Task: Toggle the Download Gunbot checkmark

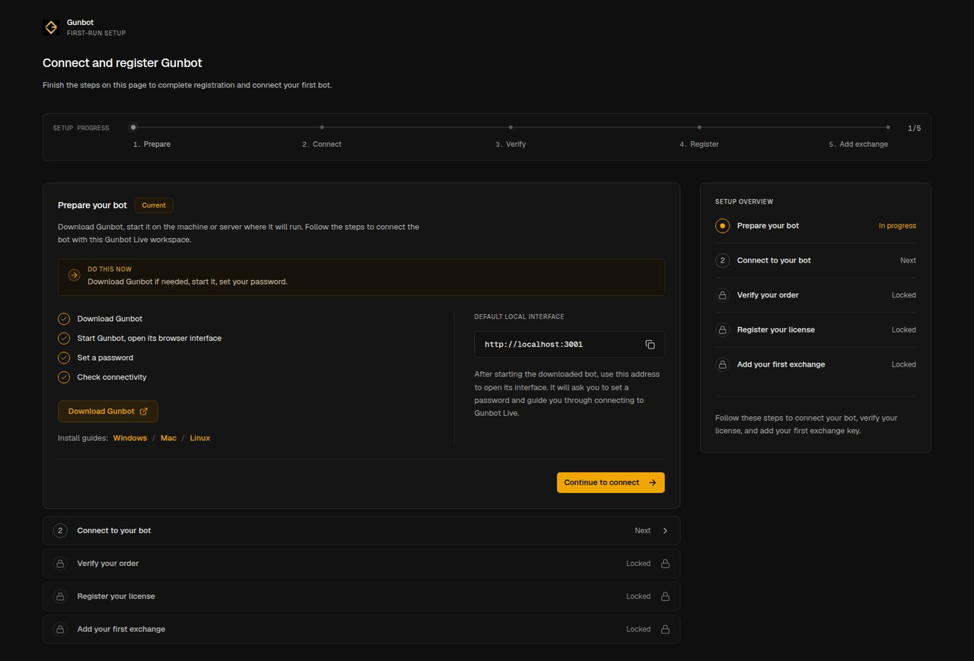Action: [x=64, y=319]
